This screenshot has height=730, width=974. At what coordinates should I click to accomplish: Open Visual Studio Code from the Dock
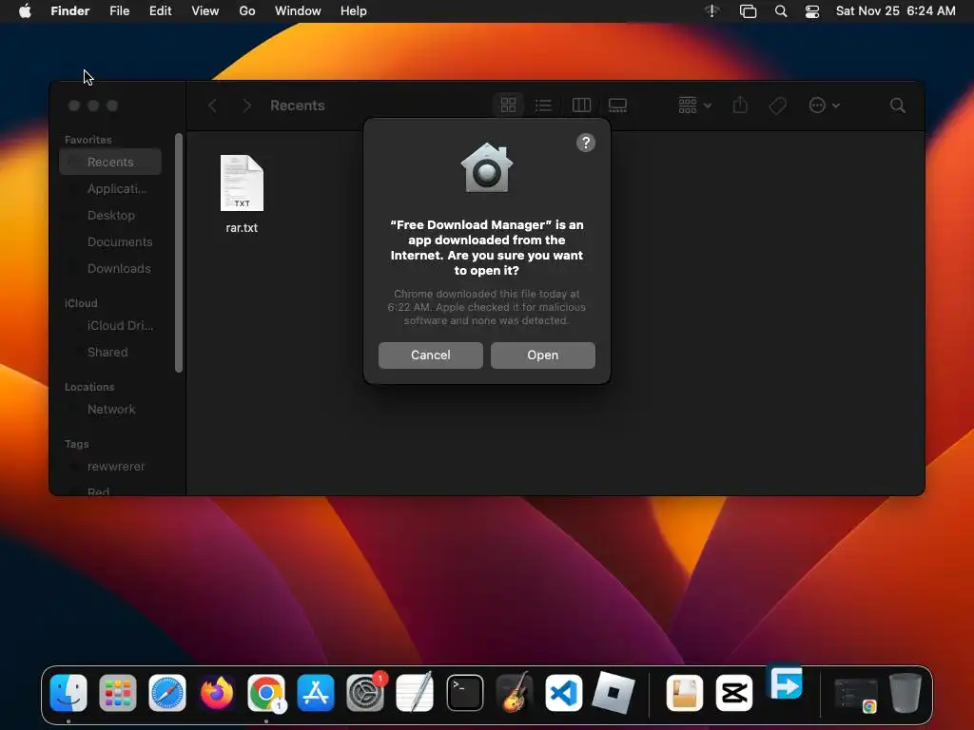pyautogui.click(x=563, y=692)
